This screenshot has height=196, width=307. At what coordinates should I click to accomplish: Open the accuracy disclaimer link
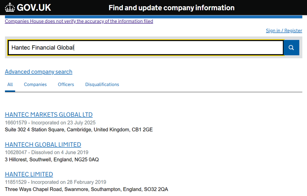coord(79,21)
